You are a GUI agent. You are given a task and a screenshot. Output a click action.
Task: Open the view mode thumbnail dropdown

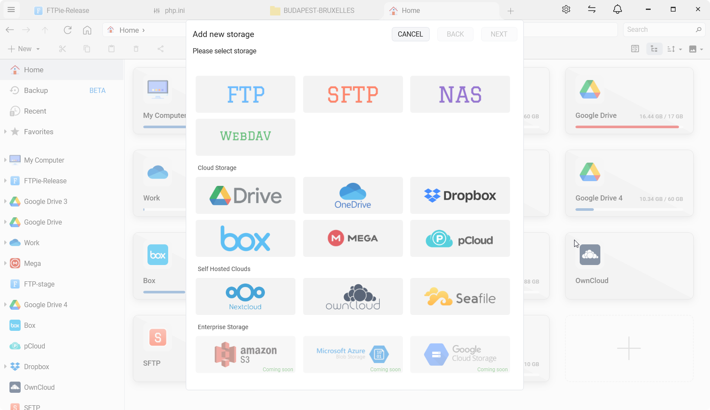click(x=696, y=49)
